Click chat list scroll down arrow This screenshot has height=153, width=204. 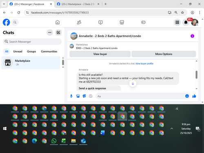[63, 67]
